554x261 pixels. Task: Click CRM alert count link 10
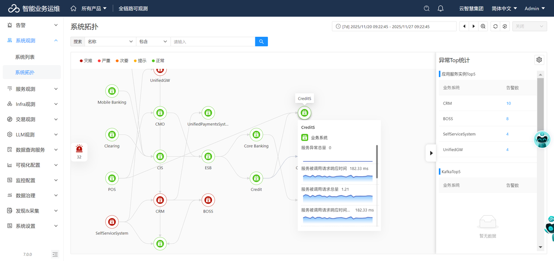click(509, 103)
